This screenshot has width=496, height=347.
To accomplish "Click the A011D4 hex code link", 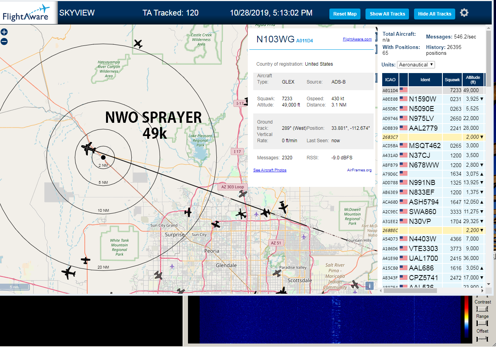I will (305, 40).
